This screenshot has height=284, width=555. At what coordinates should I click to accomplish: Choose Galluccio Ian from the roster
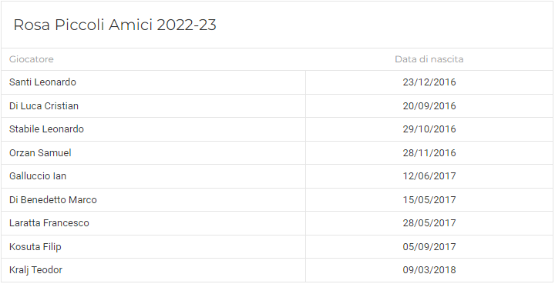click(38, 176)
